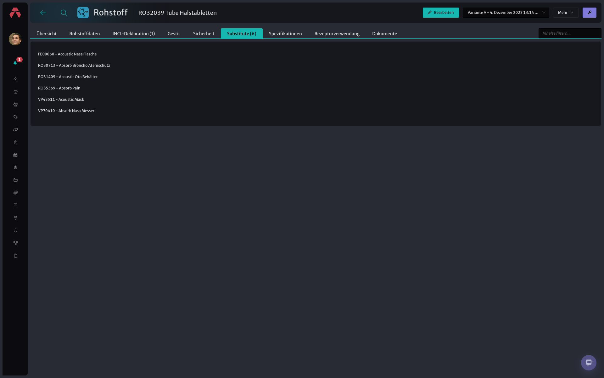Open the Gestis tab
This screenshot has width=604, height=378.
pos(174,34)
